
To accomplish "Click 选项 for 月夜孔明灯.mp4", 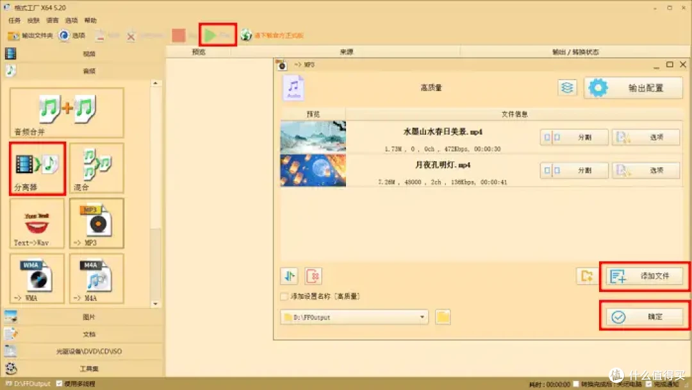I will (646, 171).
